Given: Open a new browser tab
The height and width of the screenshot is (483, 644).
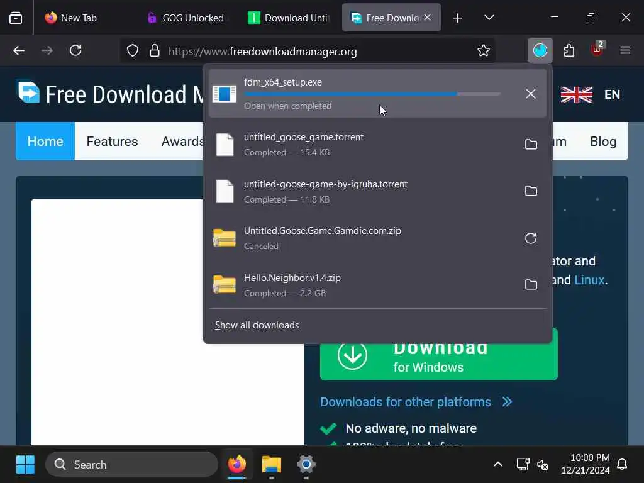Looking at the screenshot, I should pos(457,18).
